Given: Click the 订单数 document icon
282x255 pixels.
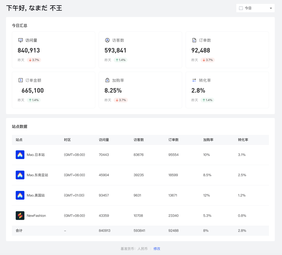Looking at the screenshot, I should point(194,40).
